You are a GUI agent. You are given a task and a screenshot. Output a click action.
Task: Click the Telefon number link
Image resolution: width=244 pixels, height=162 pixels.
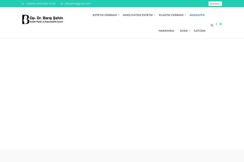tap(41, 4)
